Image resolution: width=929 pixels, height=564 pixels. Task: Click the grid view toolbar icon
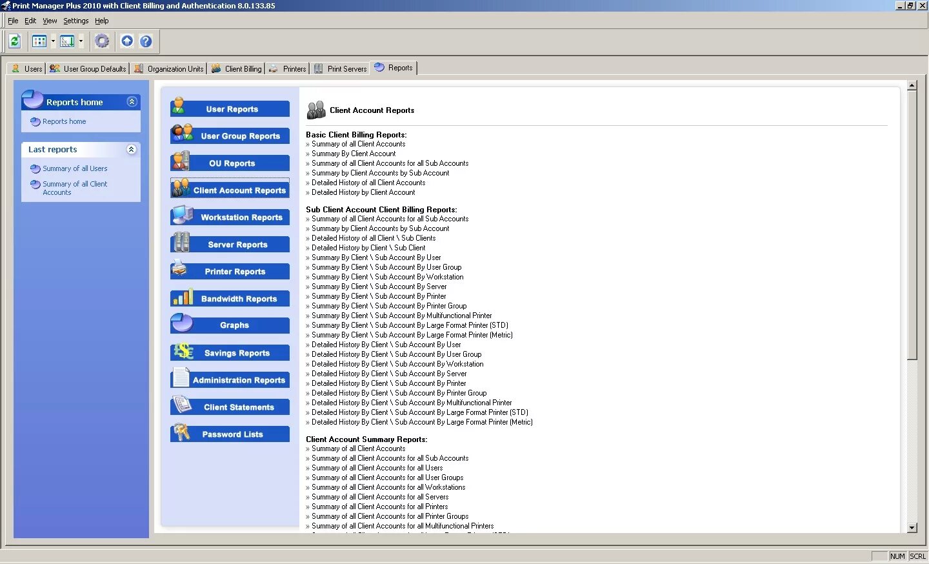coord(39,41)
